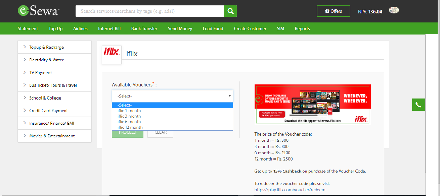Open the Top Up menu
This screenshot has height=196, width=441.
(x=55, y=28)
